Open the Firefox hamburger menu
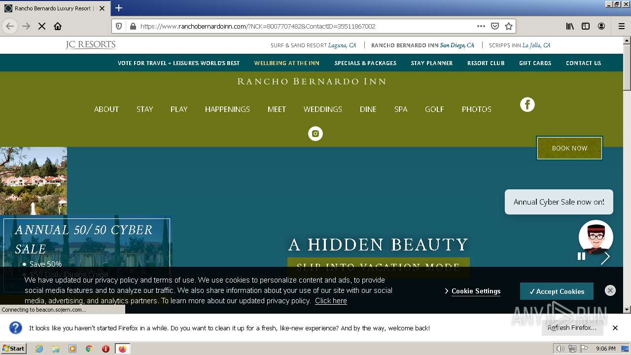Viewport: 631px width, 355px height. click(621, 26)
